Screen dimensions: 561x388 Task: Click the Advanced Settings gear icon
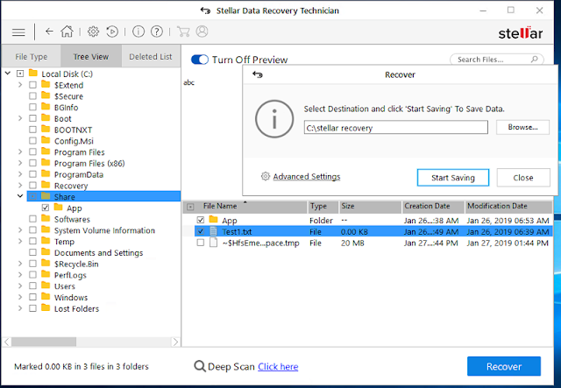tap(265, 176)
